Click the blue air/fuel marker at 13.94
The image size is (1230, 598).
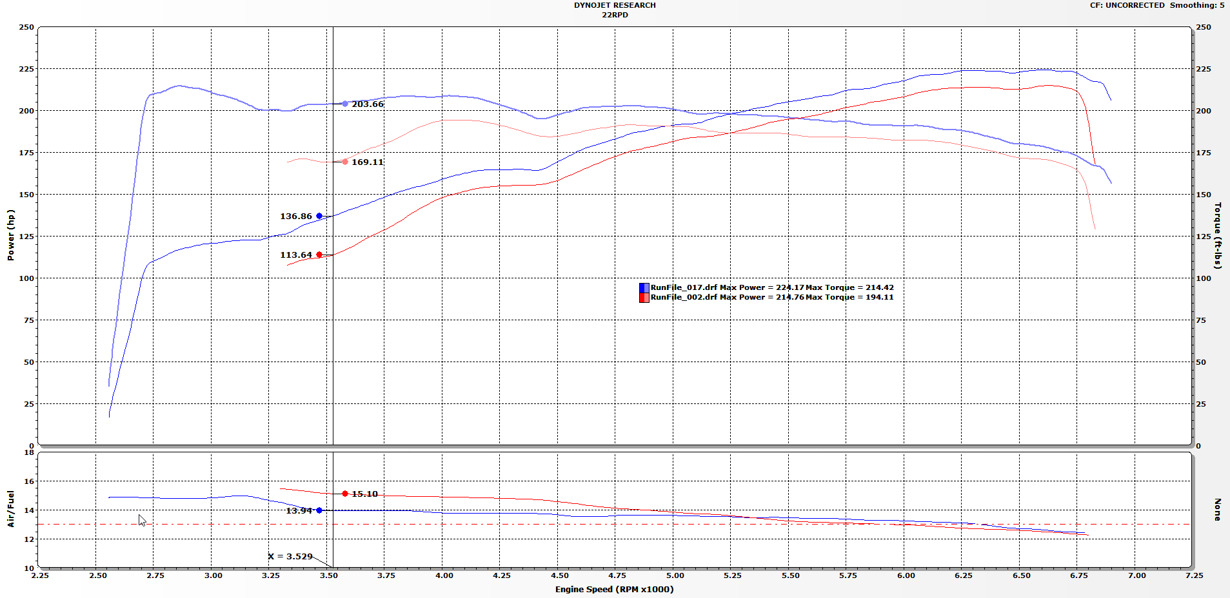pos(319,510)
